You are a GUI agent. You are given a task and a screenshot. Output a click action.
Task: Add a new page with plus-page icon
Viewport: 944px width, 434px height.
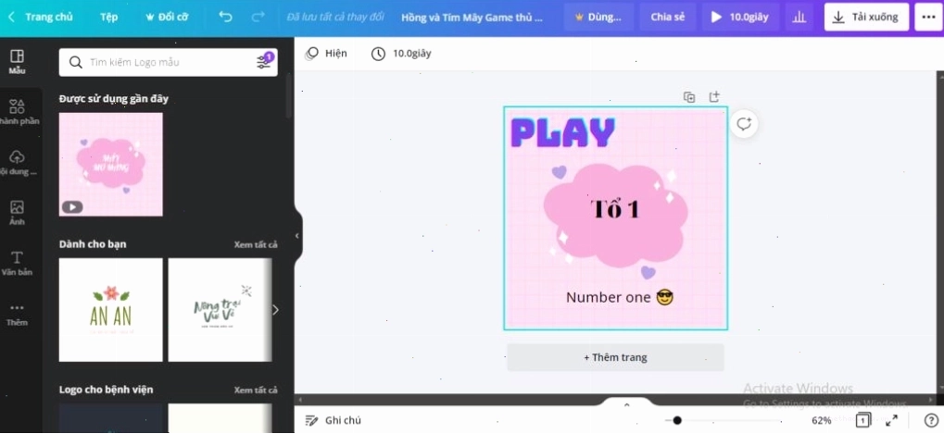pyautogui.click(x=714, y=97)
